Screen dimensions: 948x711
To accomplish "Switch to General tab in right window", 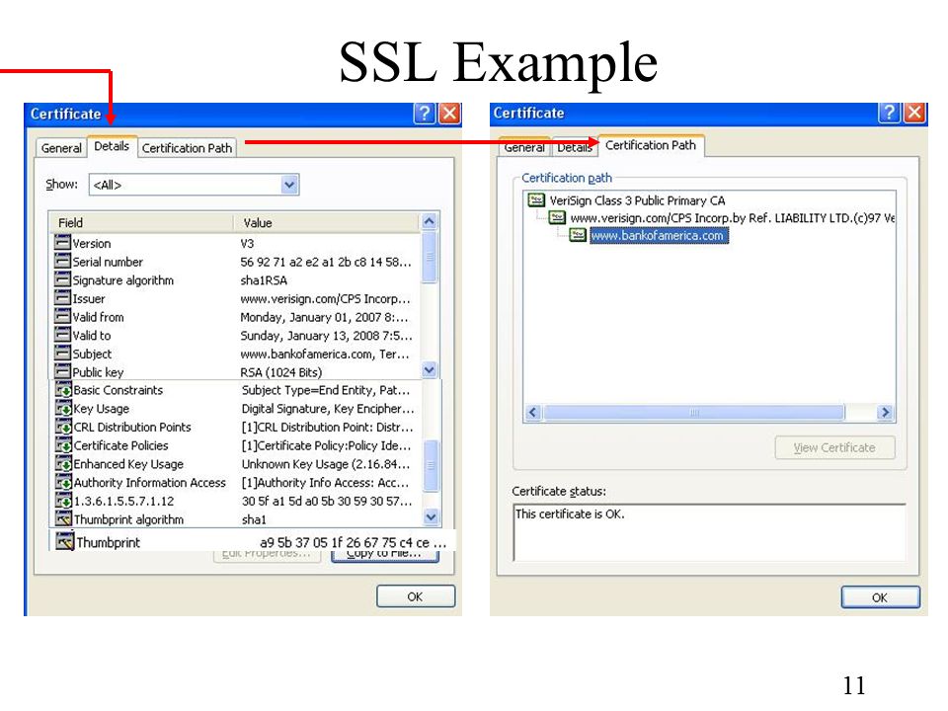I will click(x=524, y=147).
